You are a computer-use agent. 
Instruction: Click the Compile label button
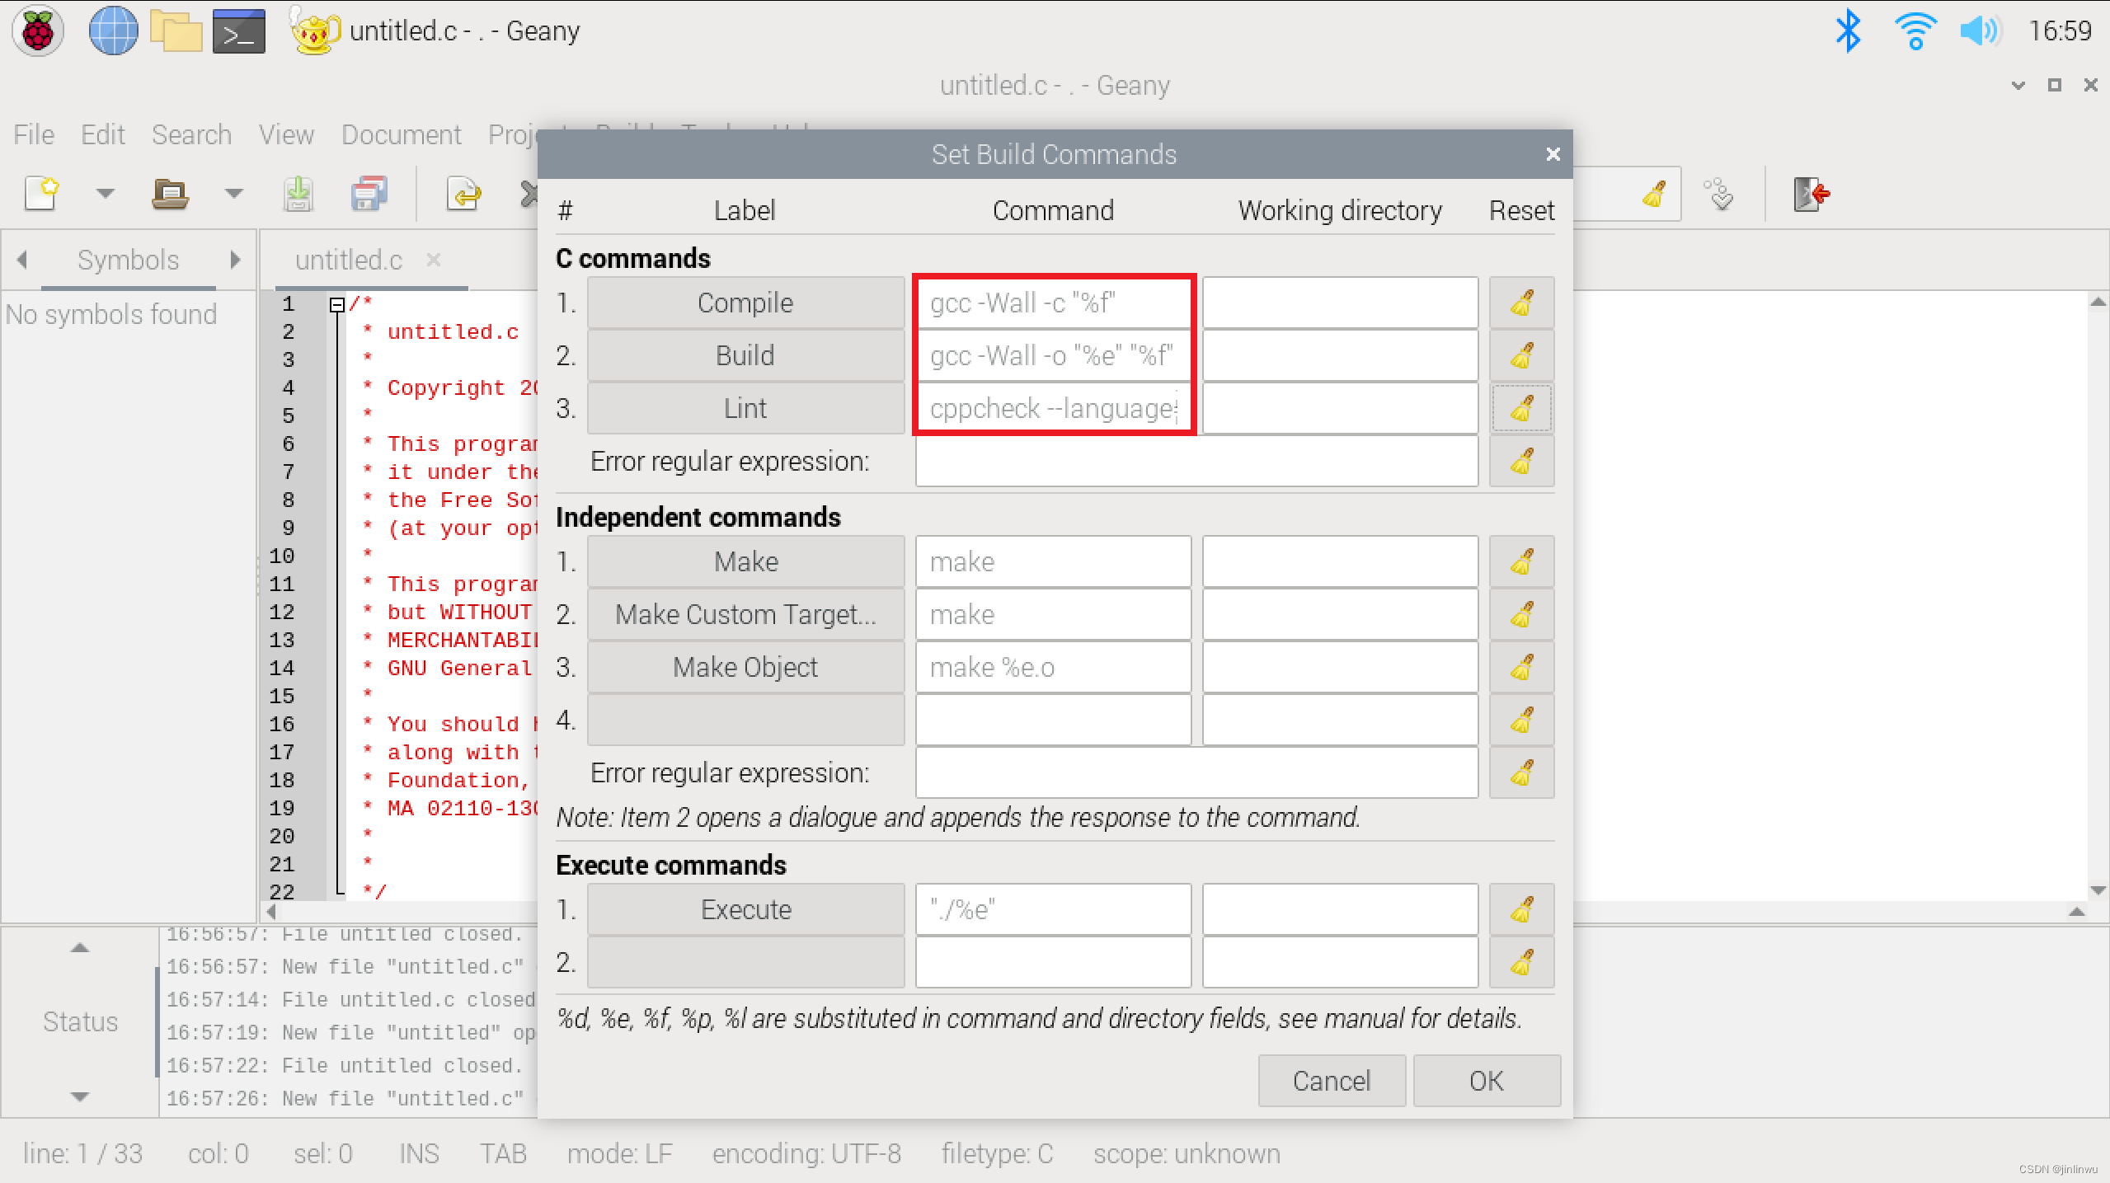pos(745,303)
